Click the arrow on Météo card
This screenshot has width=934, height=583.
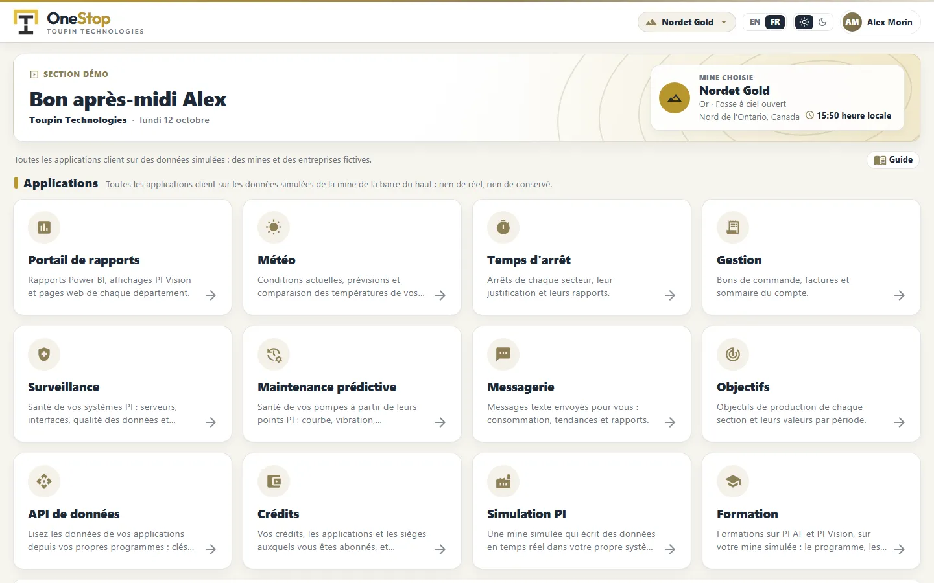click(440, 295)
